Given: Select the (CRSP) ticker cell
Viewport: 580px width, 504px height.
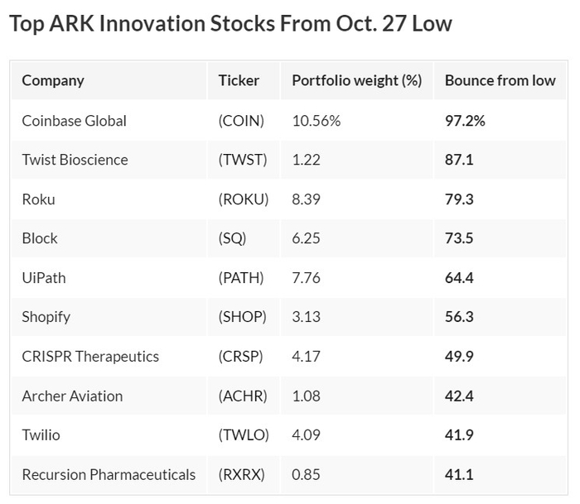Looking at the screenshot, I should click(x=241, y=356).
